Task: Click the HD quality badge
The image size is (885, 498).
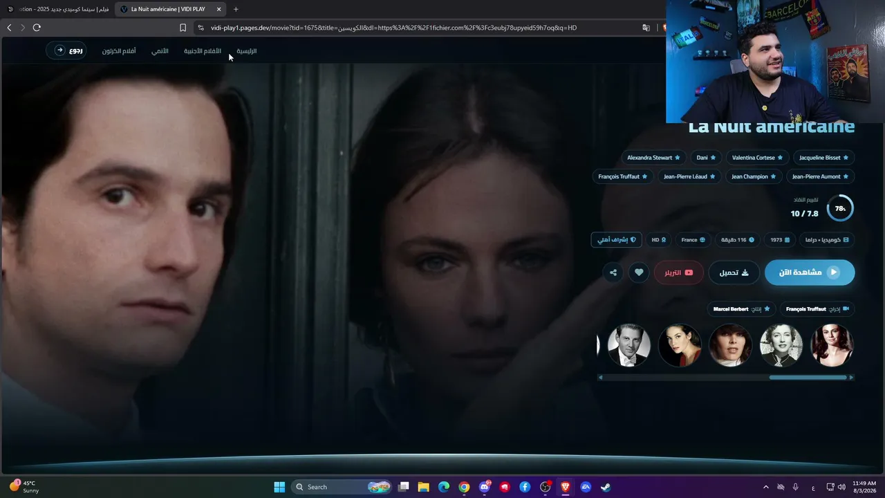Action: (659, 240)
